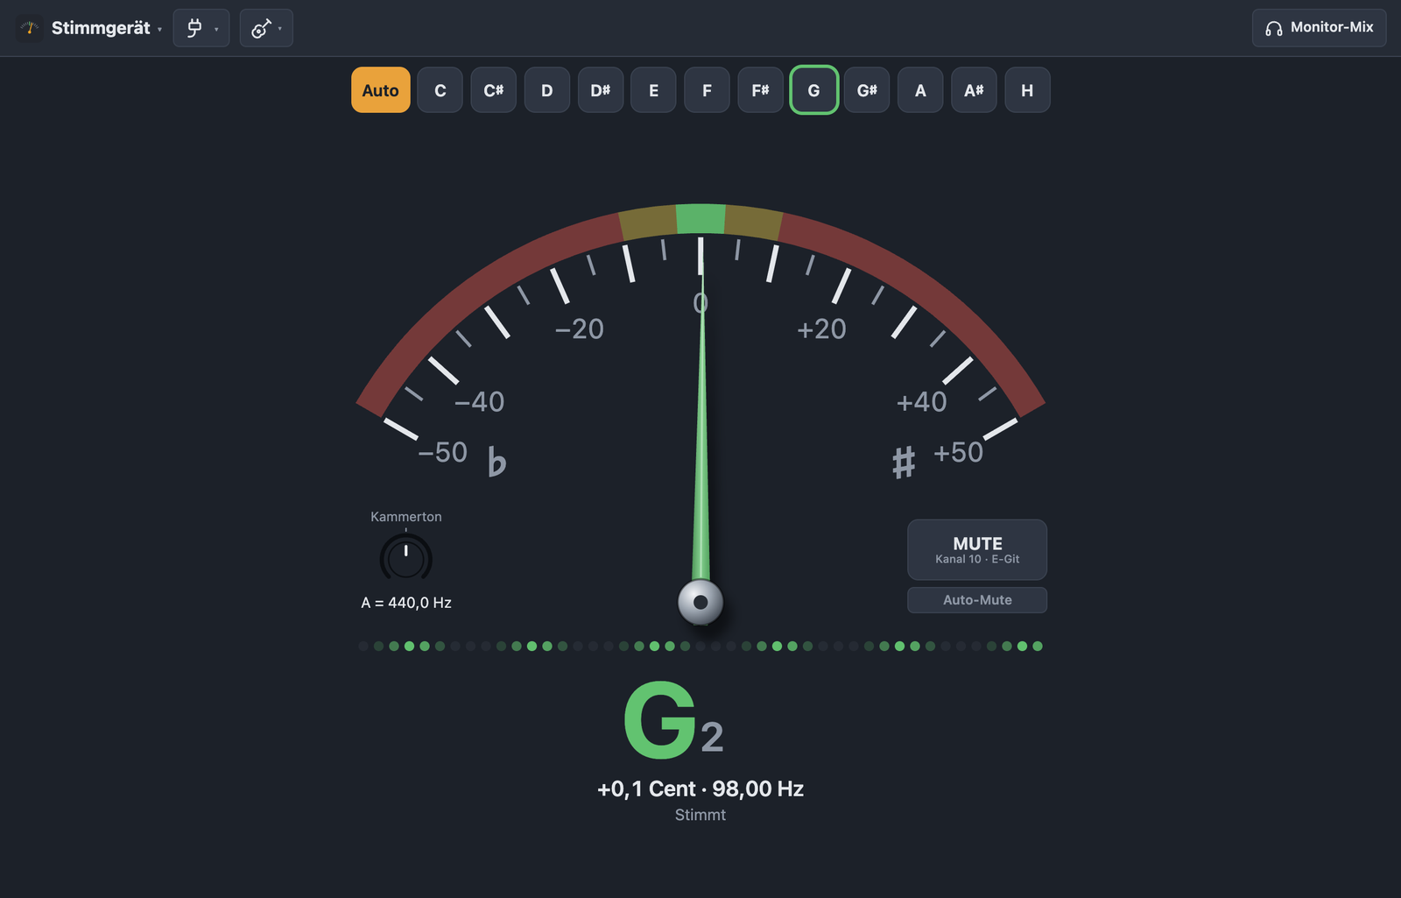Click the −20 scale label
The height and width of the screenshot is (898, 1401).
tap(580, 329)
